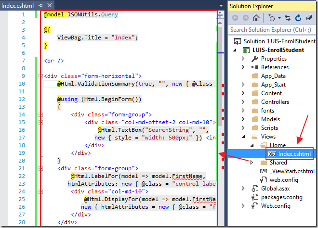Select the Home folder label
Viewport: 318px width, 228px height.
click(x=278, y=145)
